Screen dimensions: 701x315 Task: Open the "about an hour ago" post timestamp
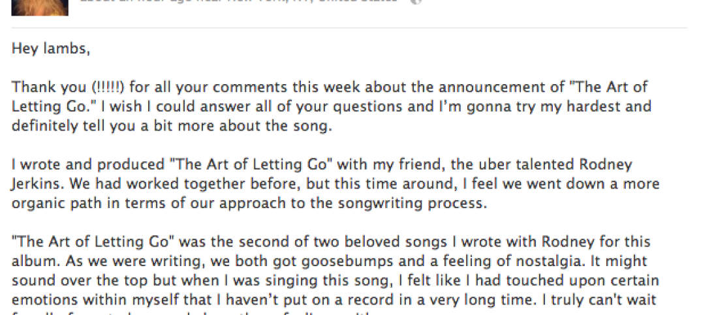[x=124, y=2]
